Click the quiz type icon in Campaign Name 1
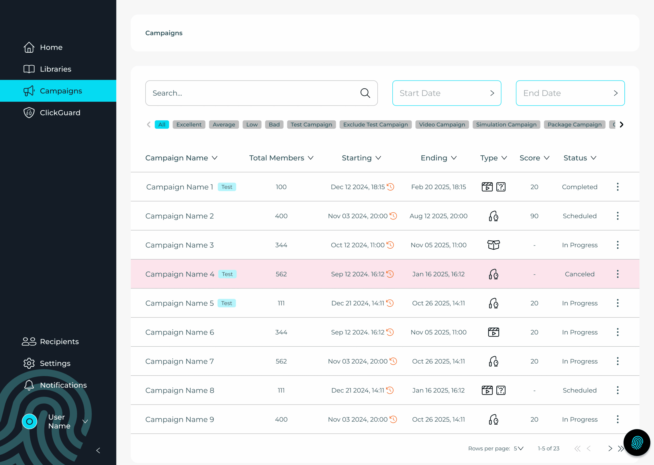Viewport: 654px width, 465px height. pyautogui.click(x=501, y=187)
